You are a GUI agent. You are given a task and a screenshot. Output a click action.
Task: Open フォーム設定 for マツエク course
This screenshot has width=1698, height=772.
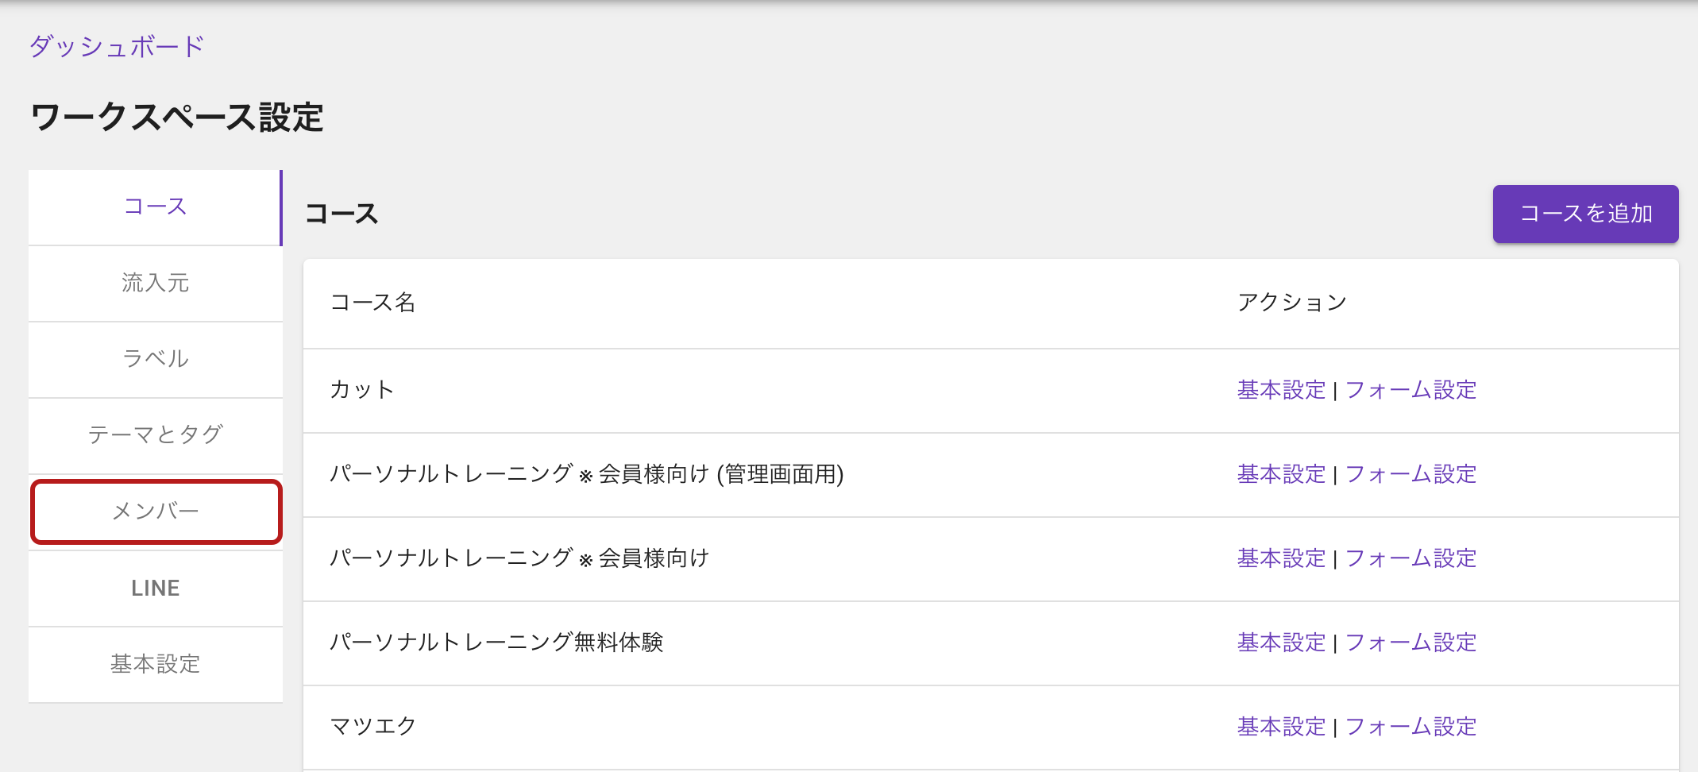pyautogui.click(x=1410, y=727)
